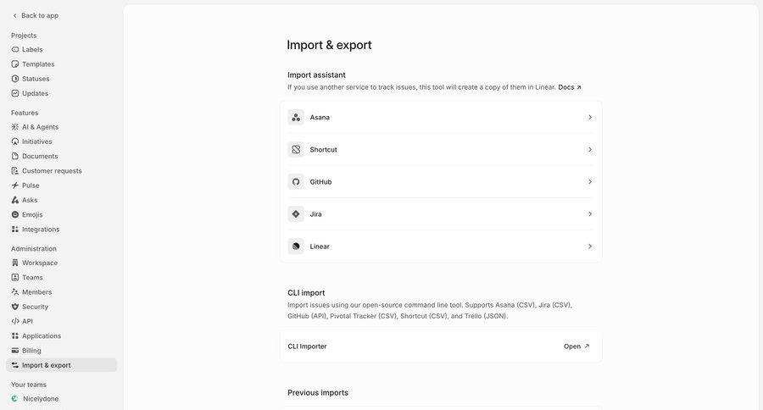Image resolution: width=763 pixels, height=410 pixels.
Task: Click the Billing card icon
Action: [x=15, y=351]
